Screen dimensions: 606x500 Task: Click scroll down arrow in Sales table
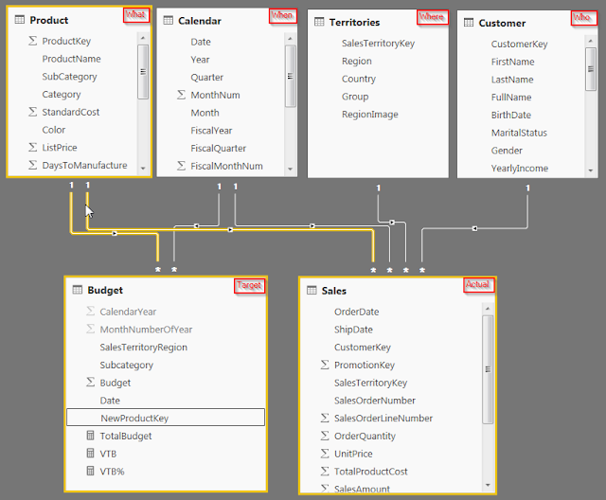click(x=488, y=485)
